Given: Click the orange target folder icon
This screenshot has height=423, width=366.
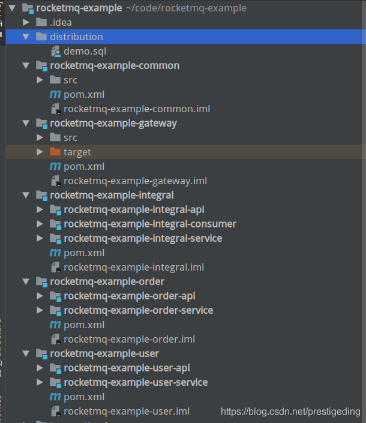Looking at the screenshot, I should tap(55, 152).
